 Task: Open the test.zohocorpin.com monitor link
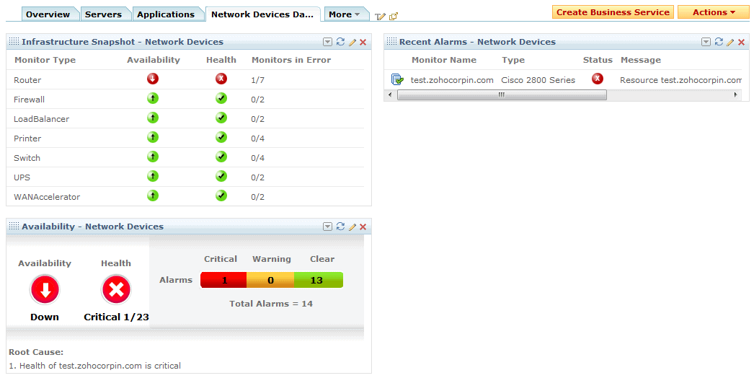pos(452,80)
